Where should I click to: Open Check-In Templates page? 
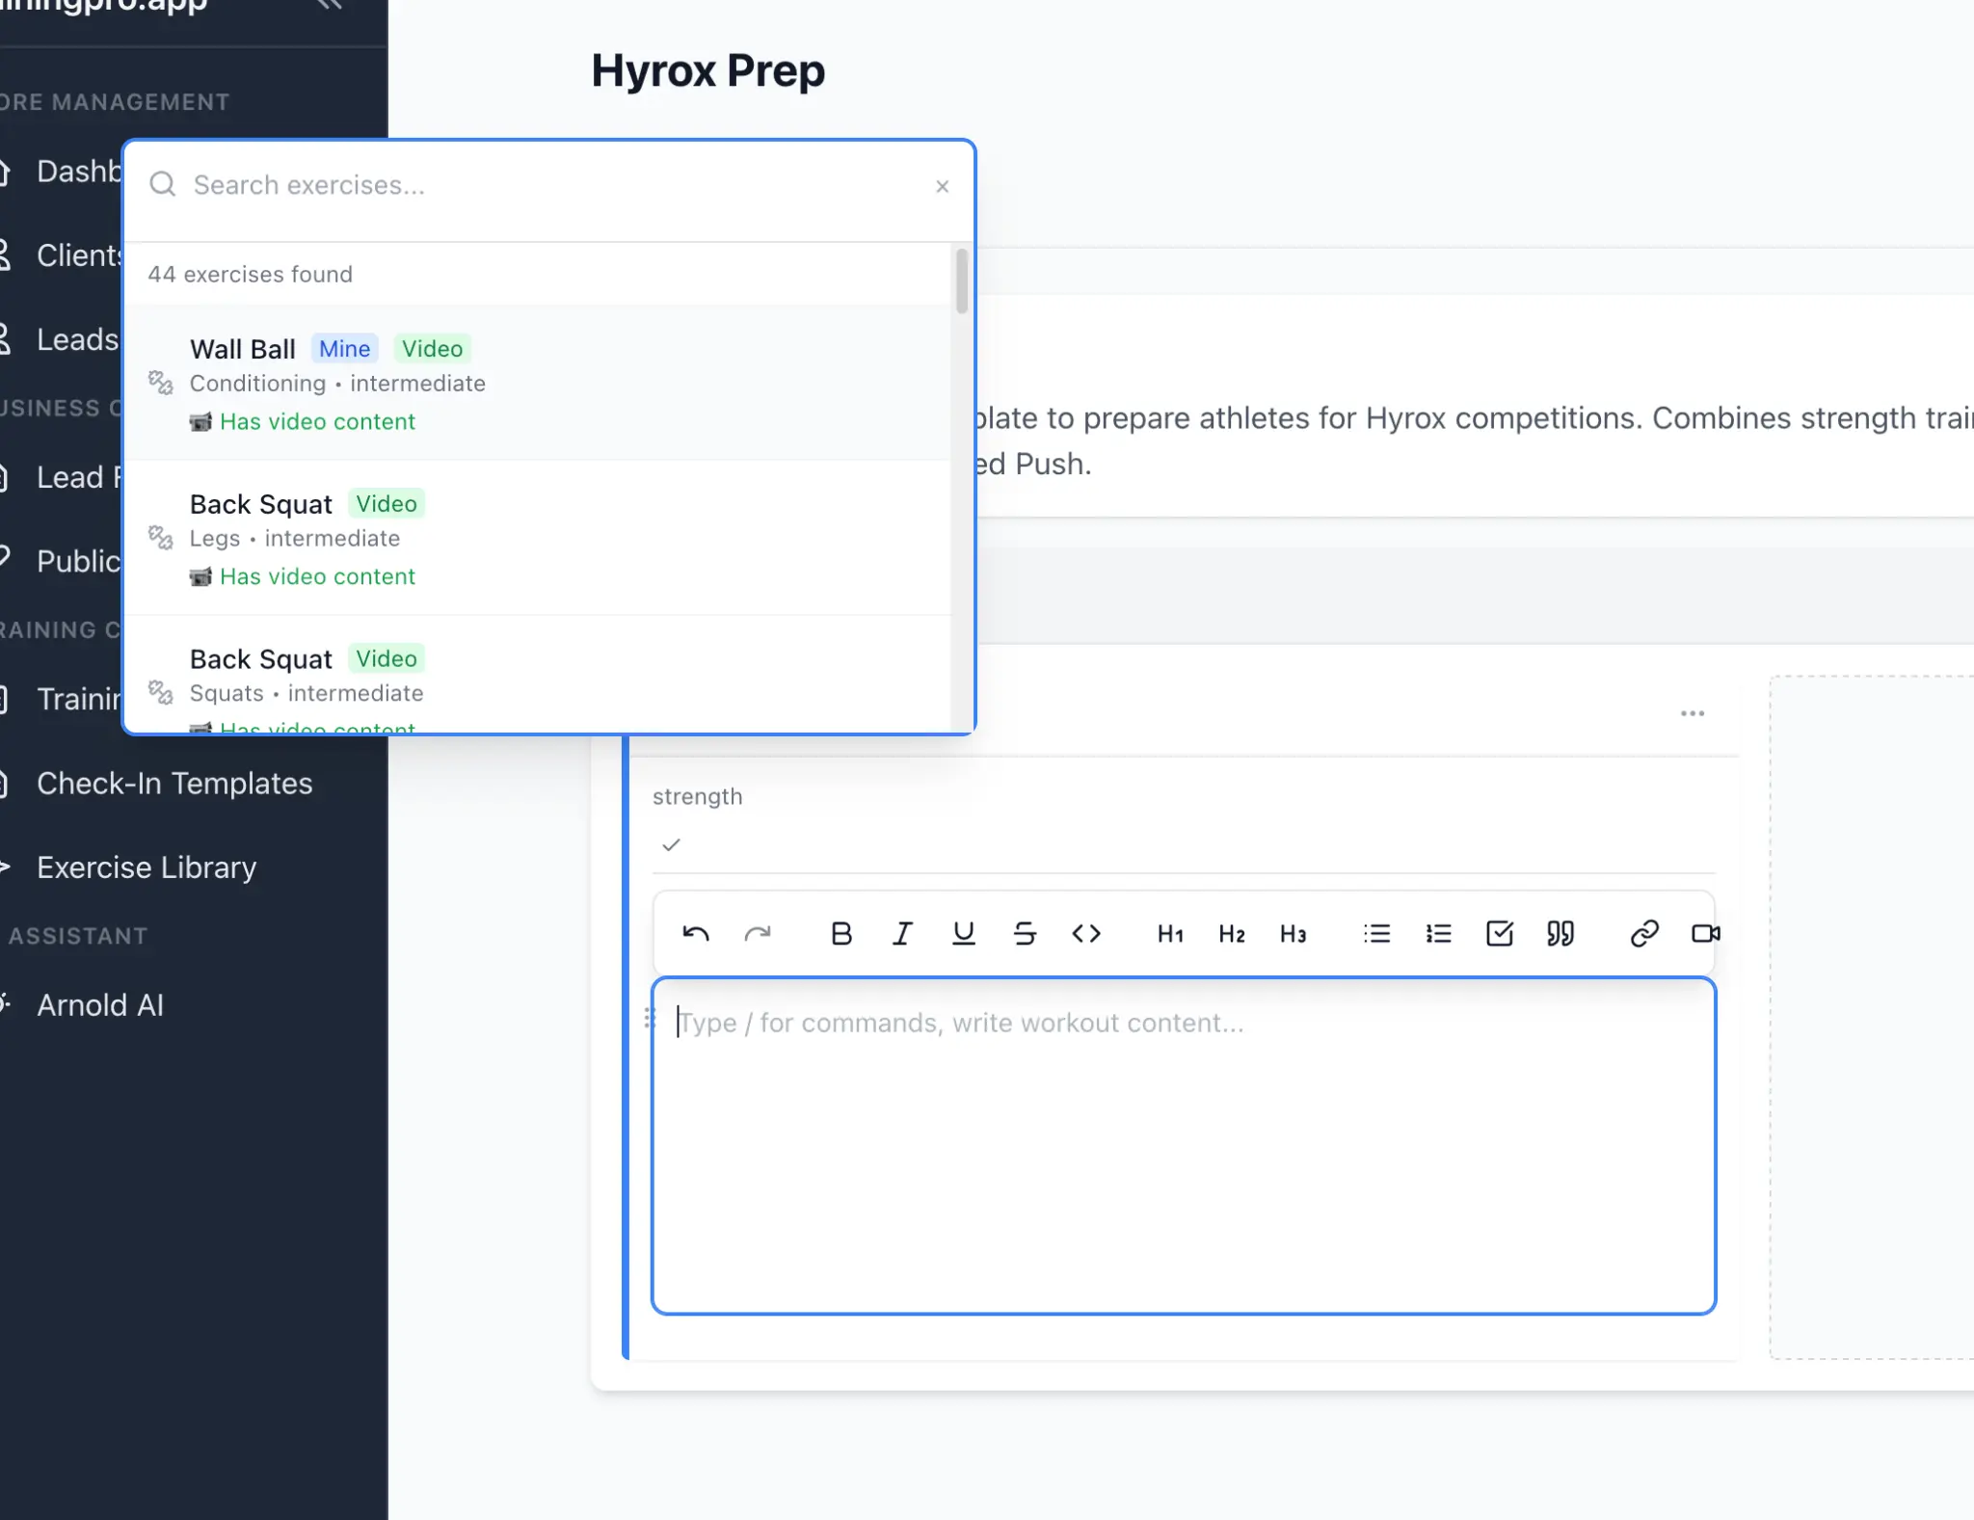point(174,784)
